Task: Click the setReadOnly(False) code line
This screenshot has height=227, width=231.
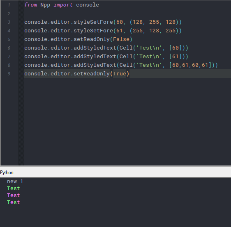Action: tap(79, 39)
